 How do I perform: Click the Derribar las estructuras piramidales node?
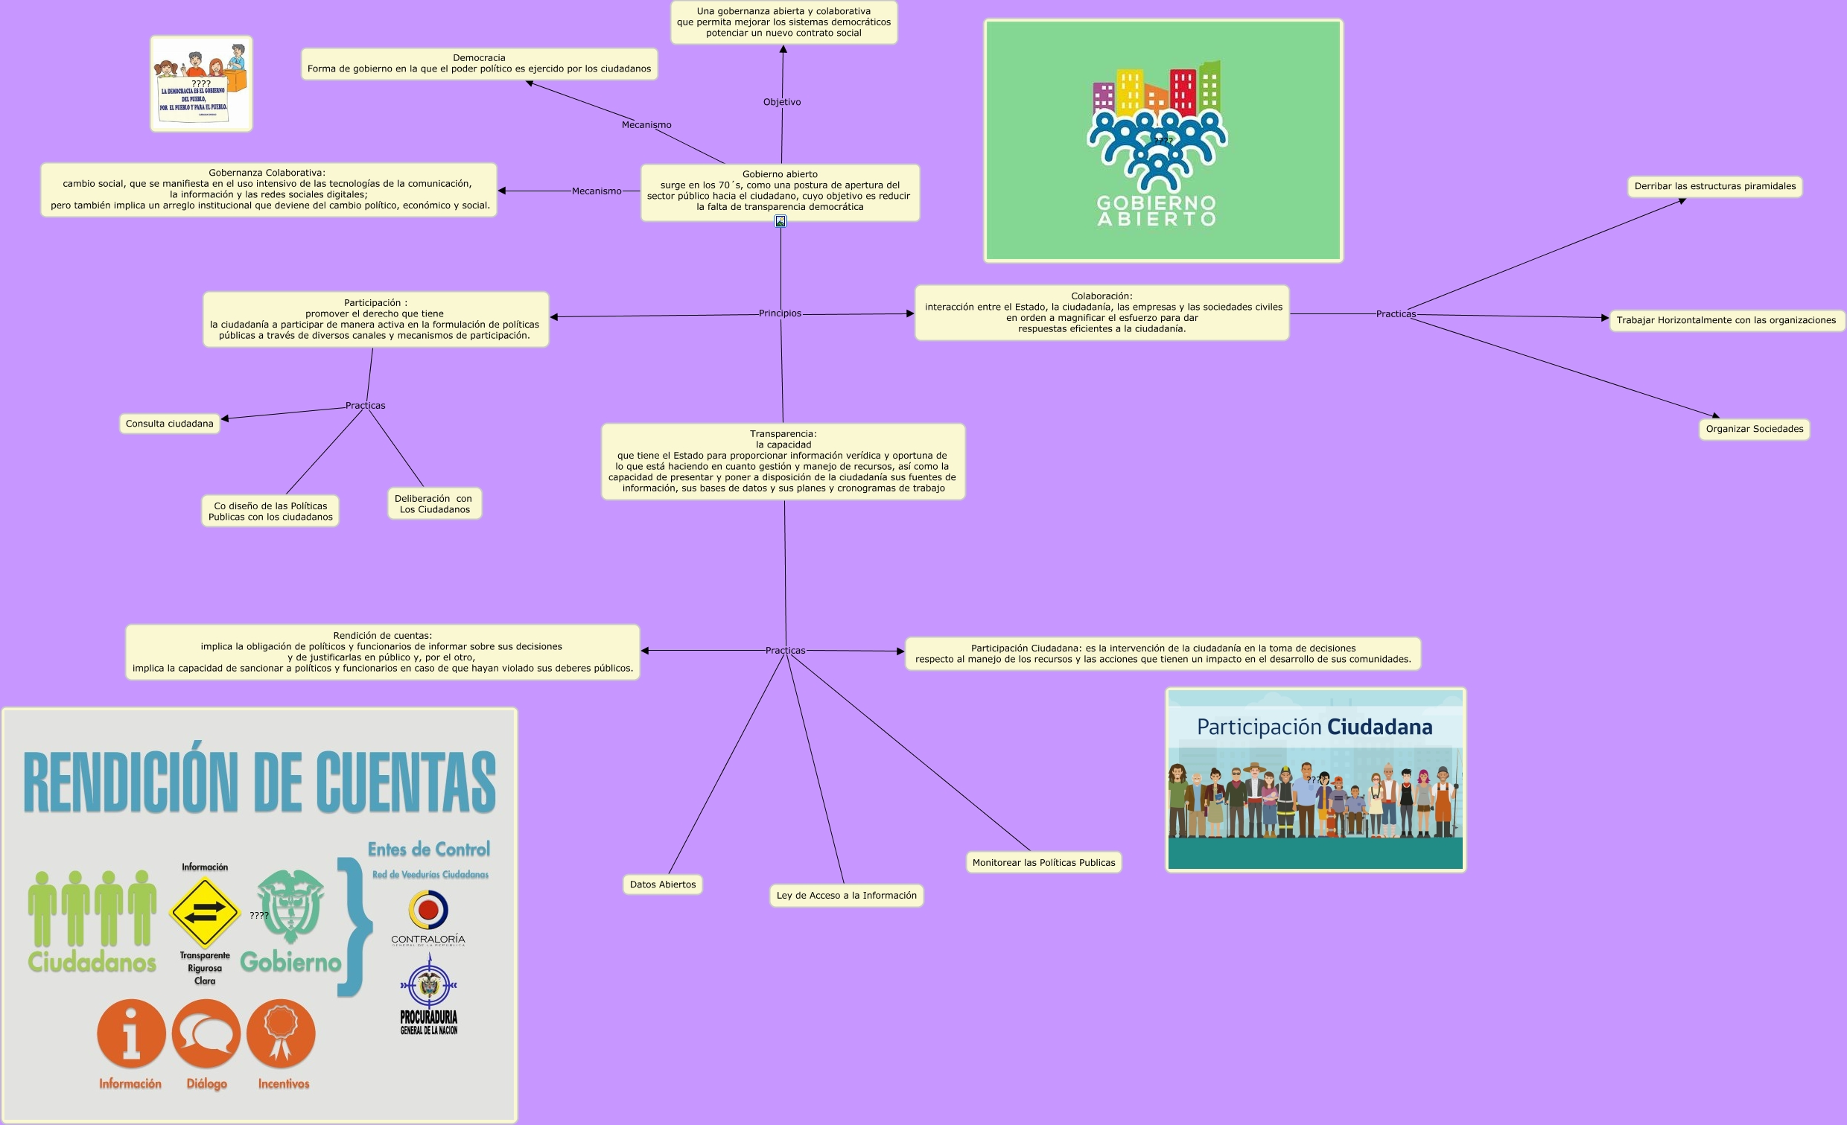pos(1714,186)
